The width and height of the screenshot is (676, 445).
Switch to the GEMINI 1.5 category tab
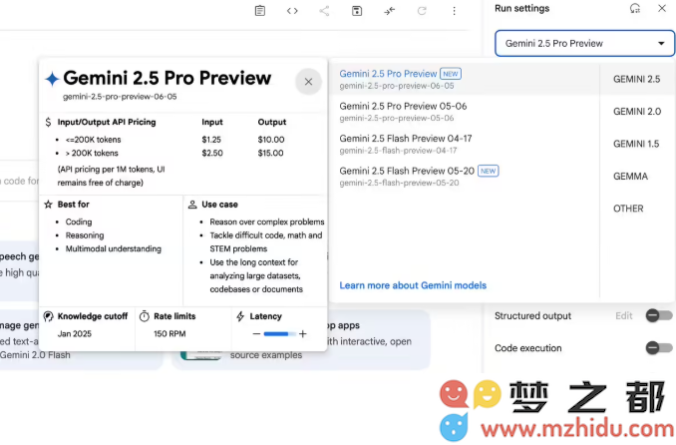(637, 144)
